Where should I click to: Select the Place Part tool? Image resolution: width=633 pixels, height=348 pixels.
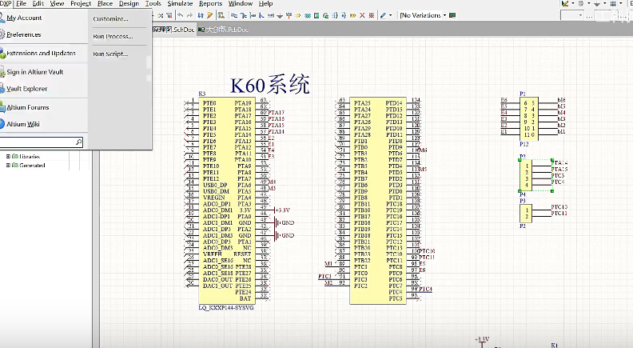(298, 15)
